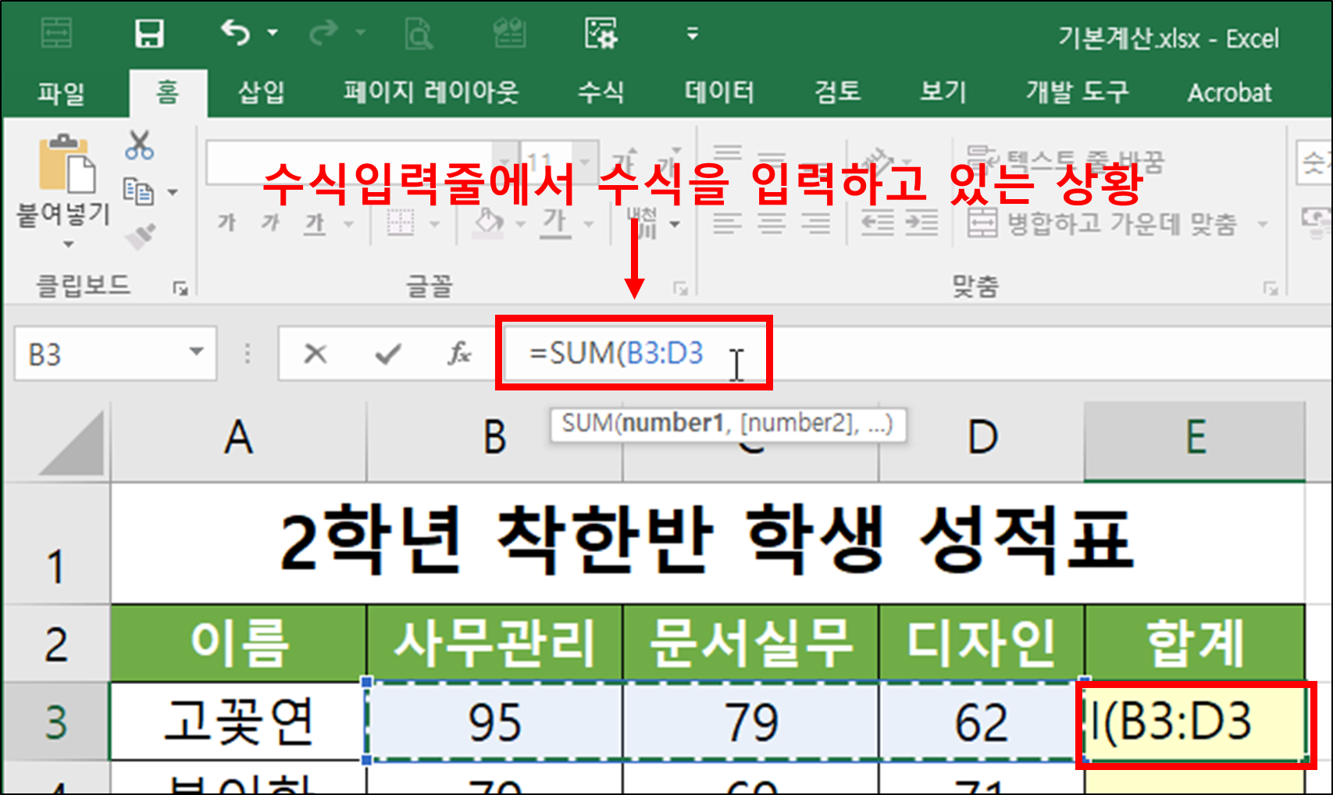Click the leftmost grid icon on the title bar
1333x795 pixels.
coord(56,34)
